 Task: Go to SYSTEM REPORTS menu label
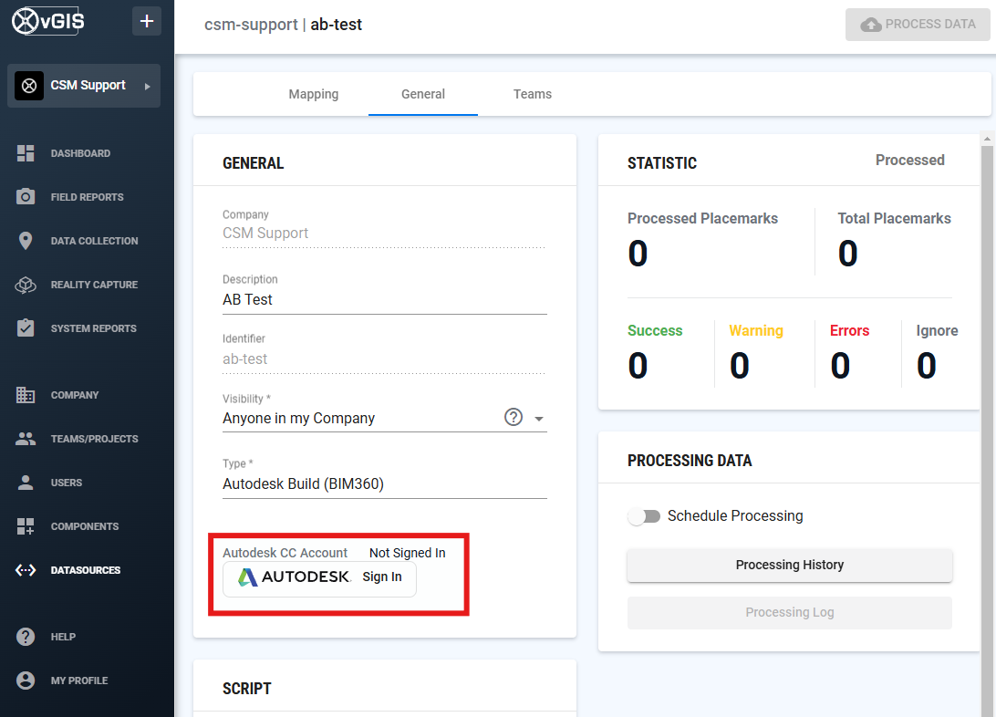pos(93,329)
